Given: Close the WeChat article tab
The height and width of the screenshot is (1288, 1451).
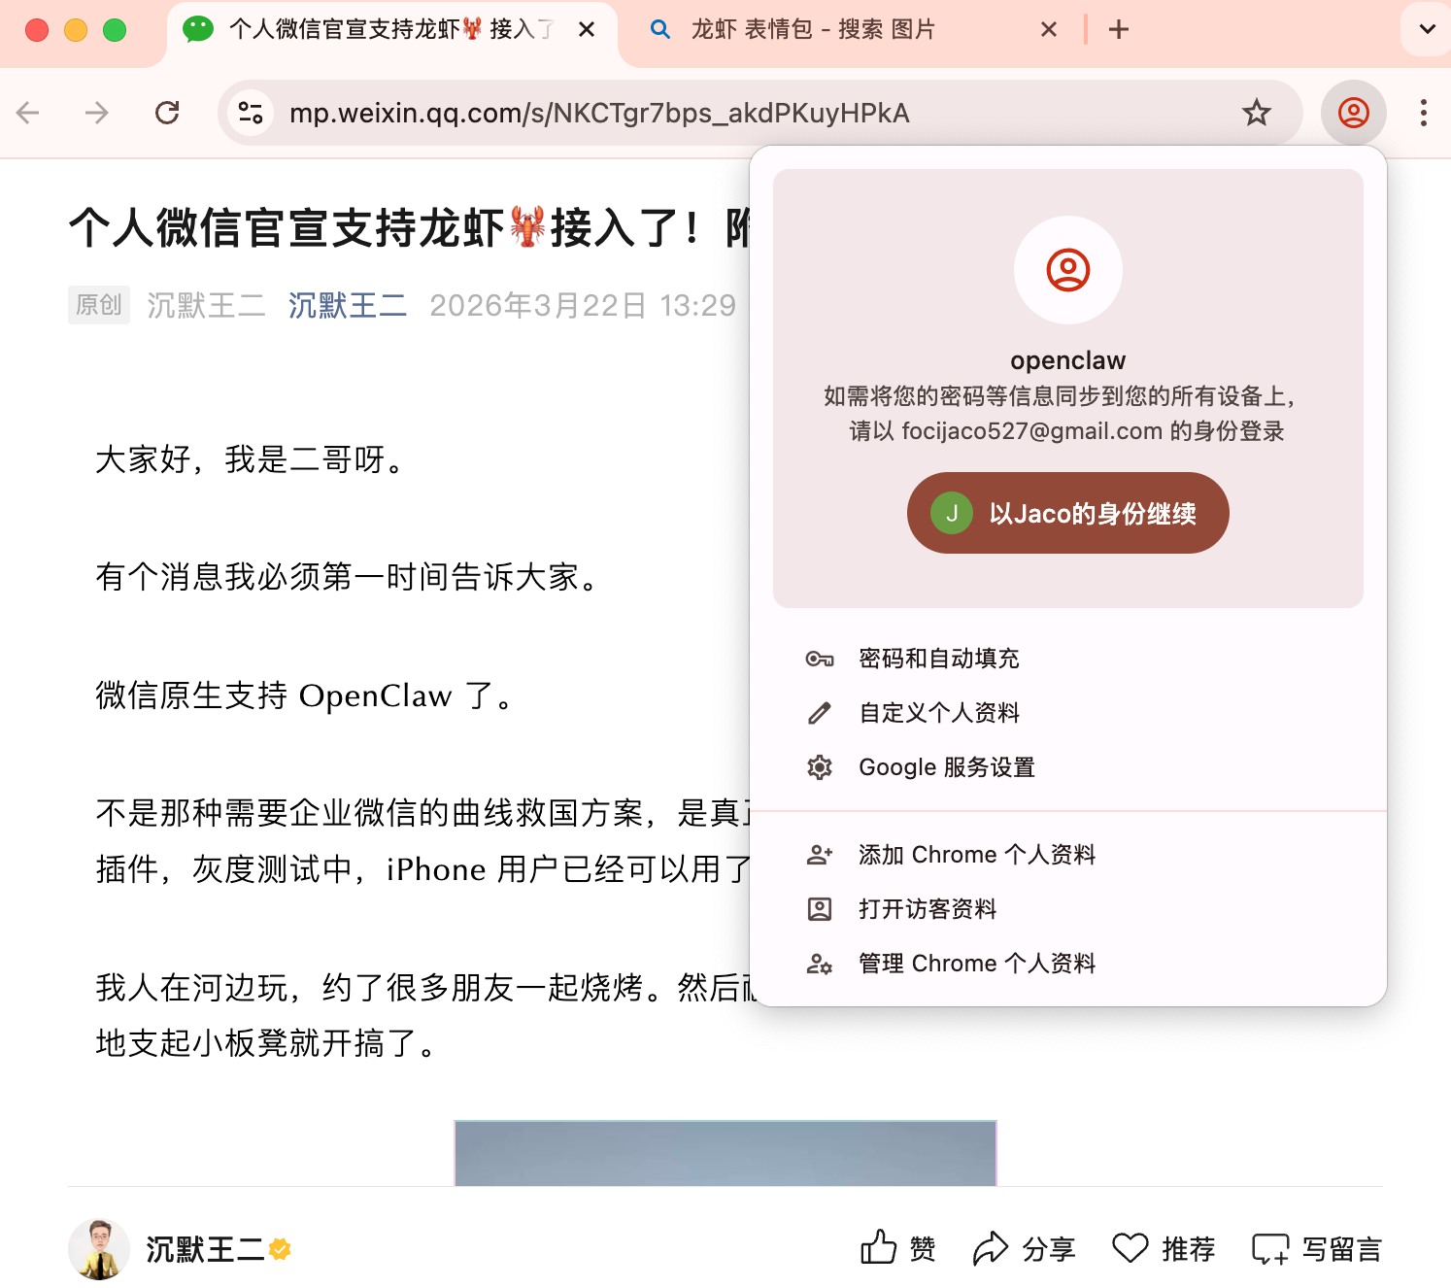Looking at the screenshot, I should tap(587, 30).
